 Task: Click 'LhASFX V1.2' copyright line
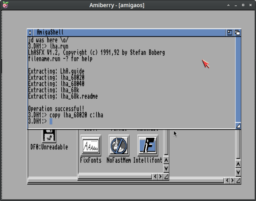[x=97, y=53]
